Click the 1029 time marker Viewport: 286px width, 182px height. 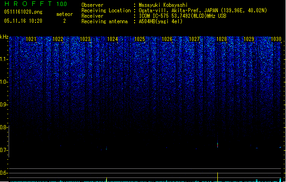(x=249, y=39)
